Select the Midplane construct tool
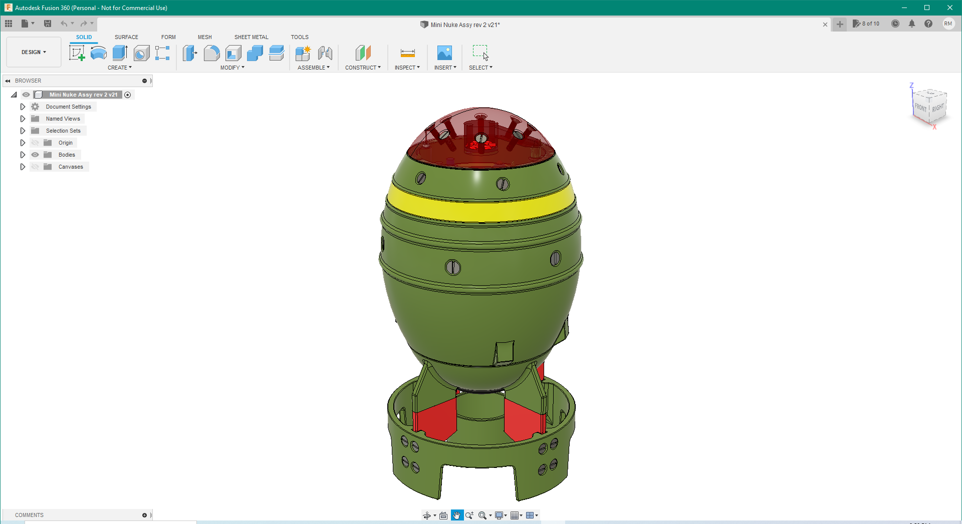 point(363,53)
